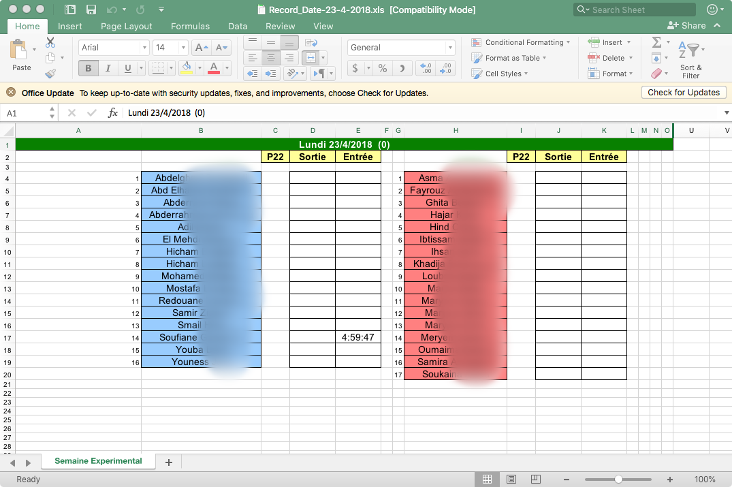
Task: Click the Orientation text angle icon
Action: [293, 74]
